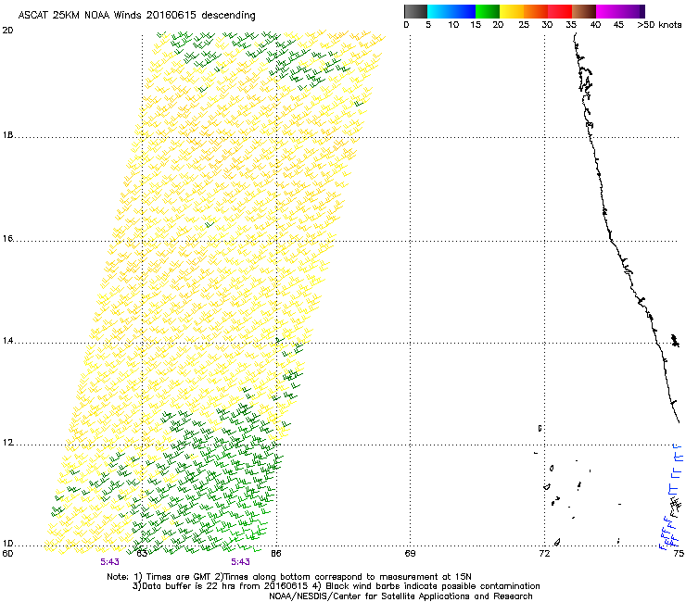Click the '0' color scale label
The height and width of the screenshot is (602, 686).
[x=406, y=25]
